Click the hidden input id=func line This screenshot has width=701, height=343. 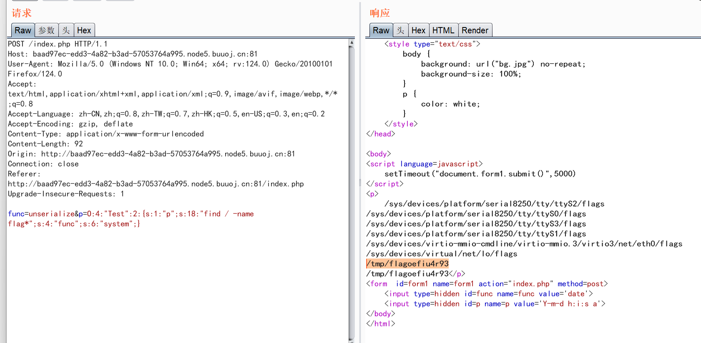[489, 293]
